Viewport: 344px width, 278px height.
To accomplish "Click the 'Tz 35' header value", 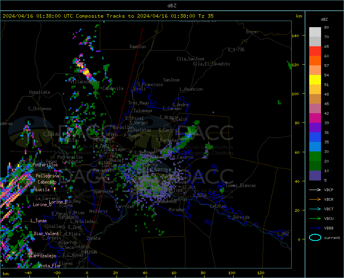I will (x=206, y=16).
